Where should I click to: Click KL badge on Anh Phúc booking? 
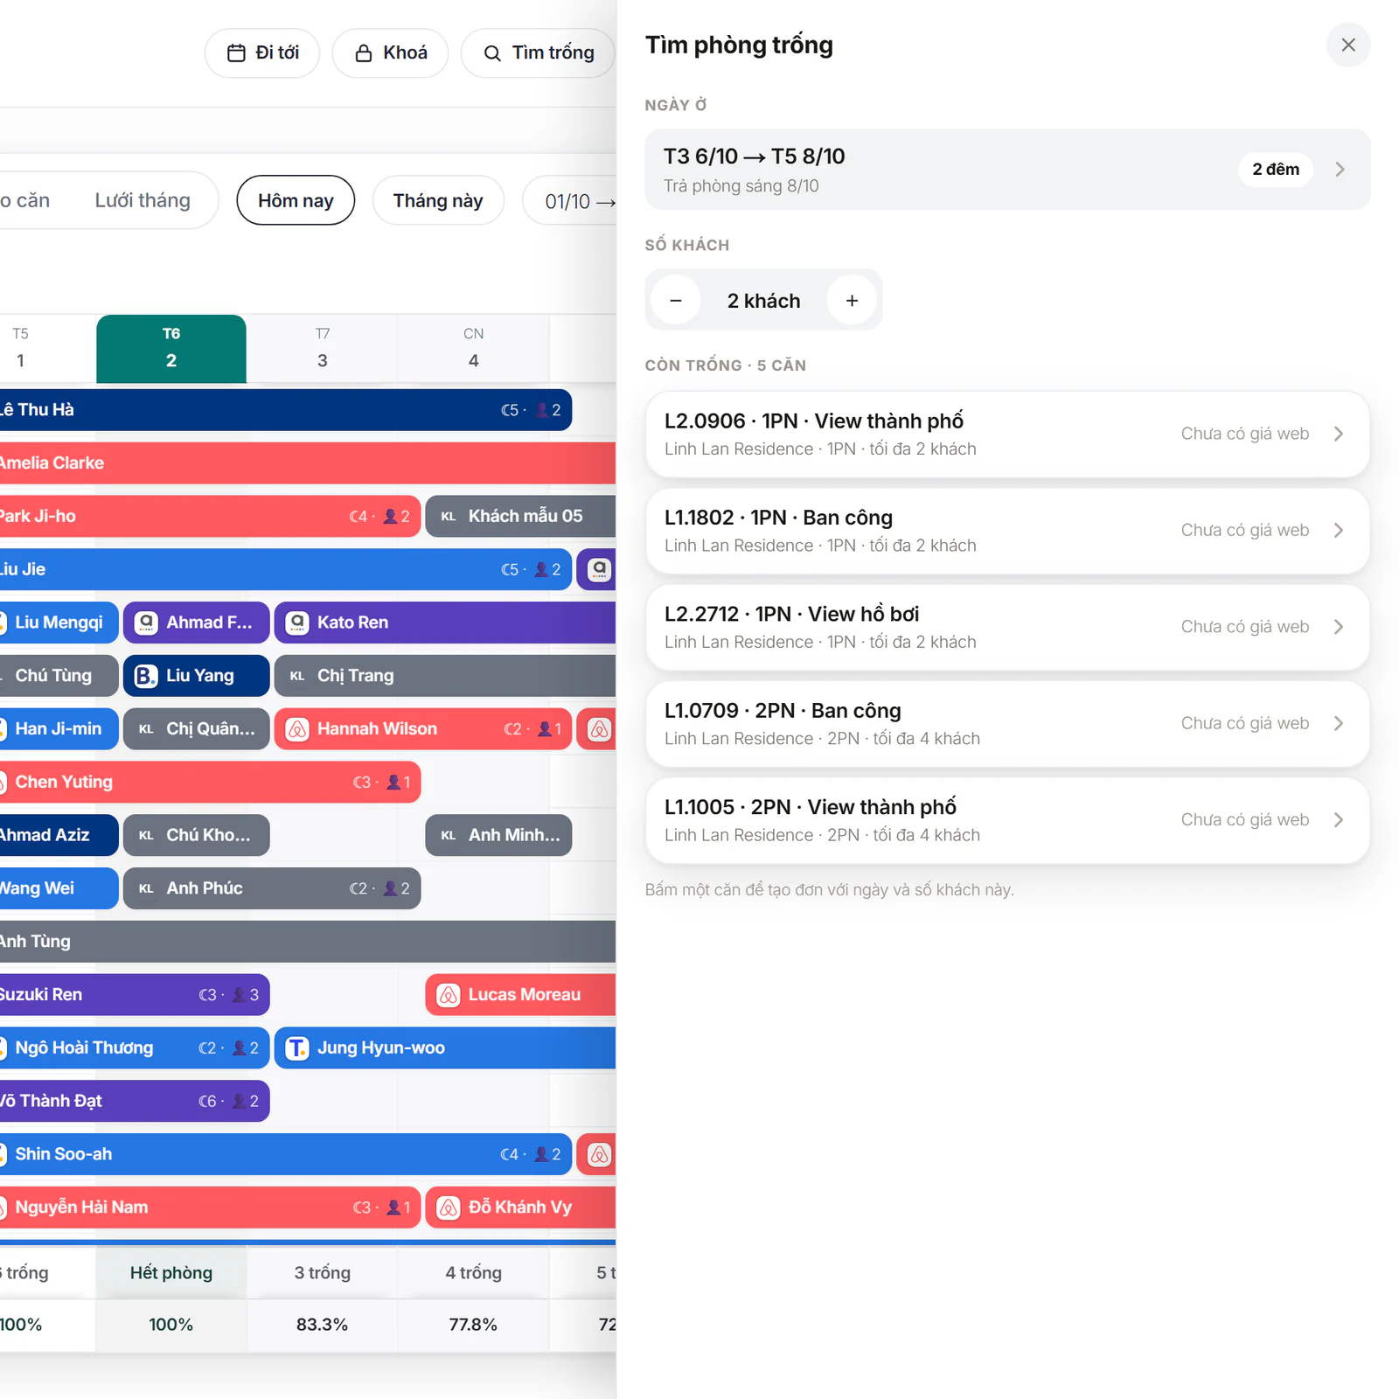pyautogui.click(x=146, y=888)
